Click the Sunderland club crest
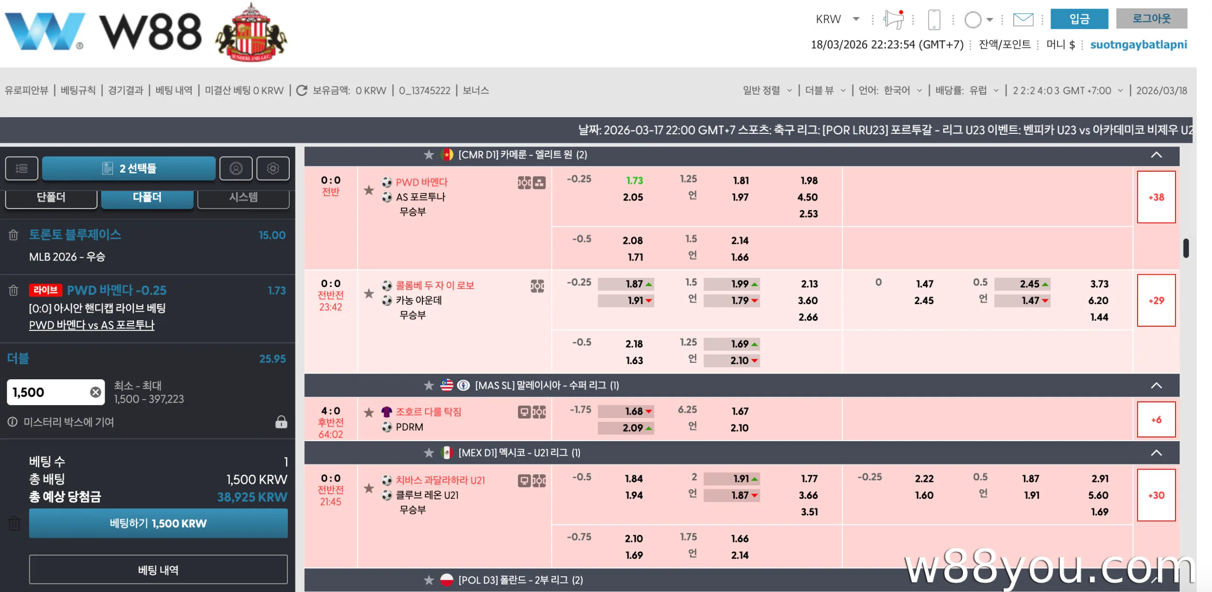1212x592 pixels. point(251,32)
